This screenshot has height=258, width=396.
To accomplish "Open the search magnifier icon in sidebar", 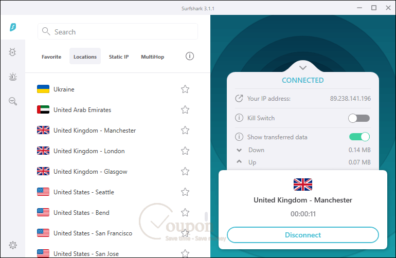I will coord(13,101).
